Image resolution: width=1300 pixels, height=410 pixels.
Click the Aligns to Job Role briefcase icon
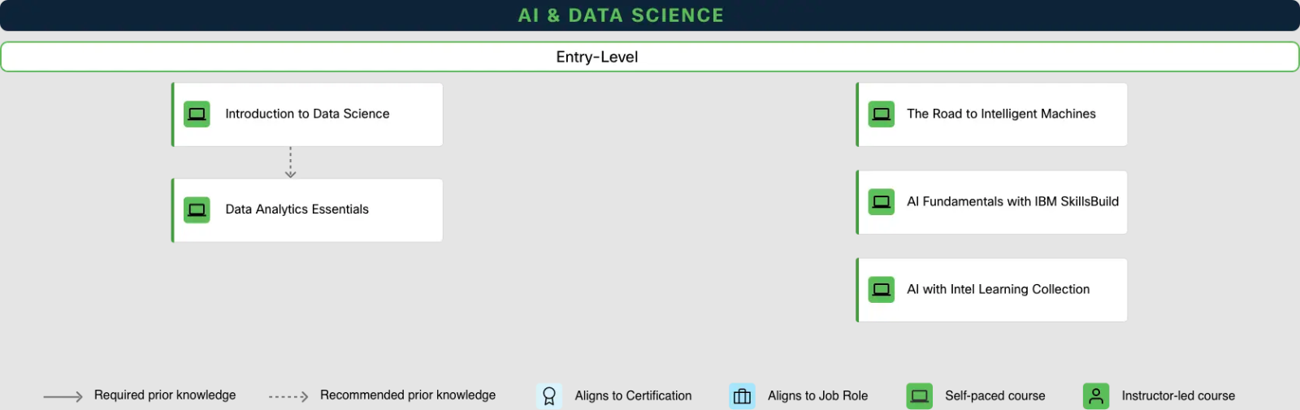pyautogui.click(x=742, y=396)
